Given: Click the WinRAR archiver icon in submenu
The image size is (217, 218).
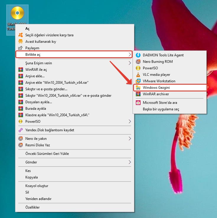Looking at the screenshot, I should 138,94.
